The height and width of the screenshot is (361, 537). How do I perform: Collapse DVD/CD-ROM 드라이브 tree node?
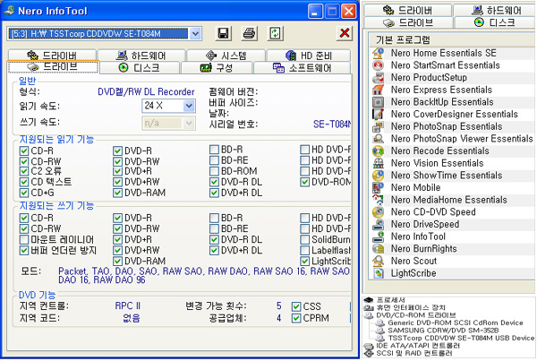[x=416, y=315]
